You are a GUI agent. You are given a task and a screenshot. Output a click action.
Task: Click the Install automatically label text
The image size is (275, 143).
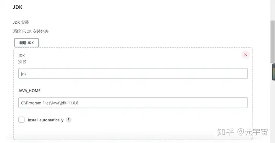pyautogui.click(x=45, y=120)
